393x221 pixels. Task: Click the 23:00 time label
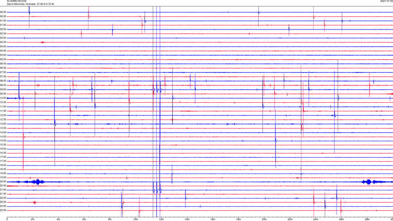3,206
